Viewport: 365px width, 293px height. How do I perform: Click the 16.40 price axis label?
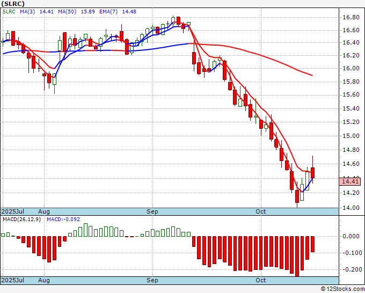[351, 43]
